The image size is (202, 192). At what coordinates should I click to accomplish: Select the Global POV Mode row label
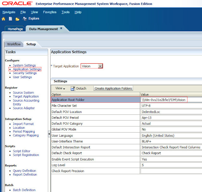[x=64, y=129]
